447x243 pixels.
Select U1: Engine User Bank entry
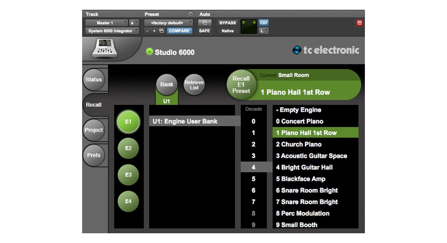coord(195,121)
